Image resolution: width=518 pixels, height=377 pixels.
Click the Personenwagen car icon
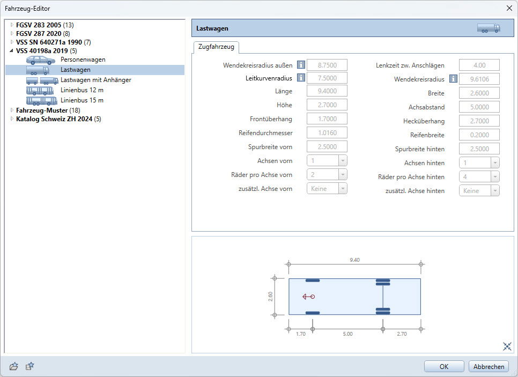point(41,60)
